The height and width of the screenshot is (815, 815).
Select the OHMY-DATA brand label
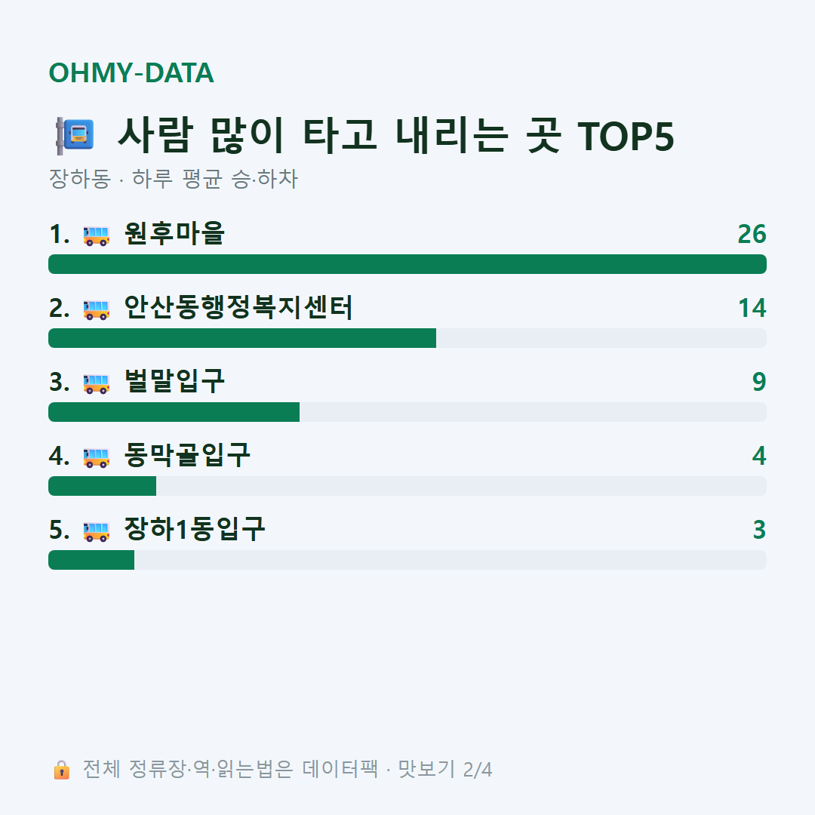(x=131, y=72)
